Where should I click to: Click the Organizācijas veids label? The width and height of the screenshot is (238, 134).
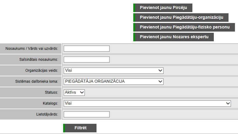(42, 70)
